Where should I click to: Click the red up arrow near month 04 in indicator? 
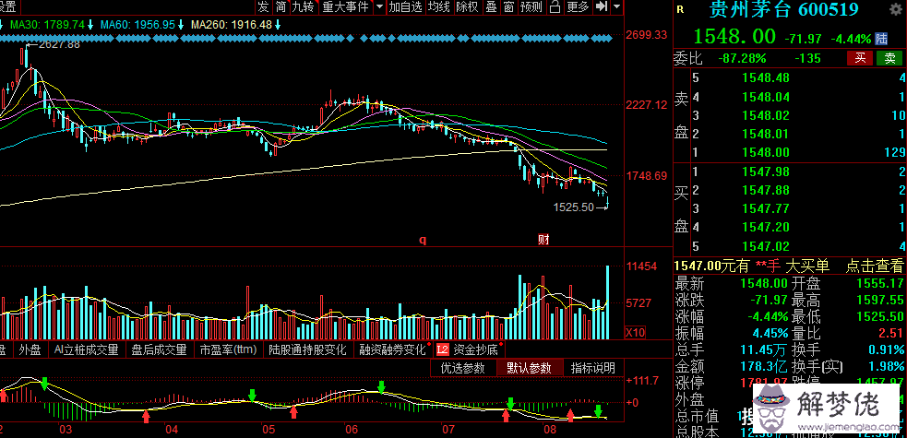(x=147, y=416)
